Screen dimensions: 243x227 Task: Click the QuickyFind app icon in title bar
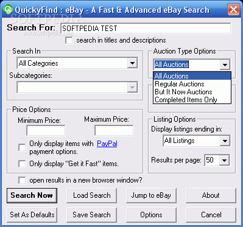click(x=9, y=9)
